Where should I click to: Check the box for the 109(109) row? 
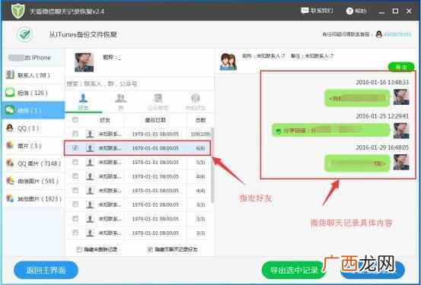(75, 134)
